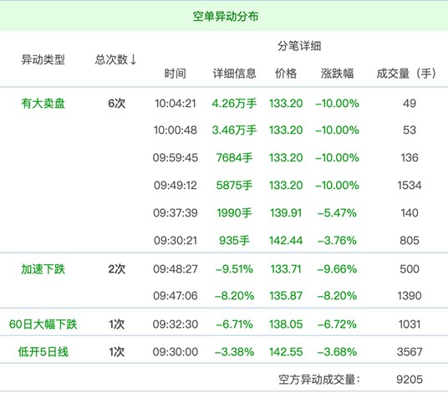The image size is (448, 393).
Task: Click the volume 1031
Action: (410, 324)
